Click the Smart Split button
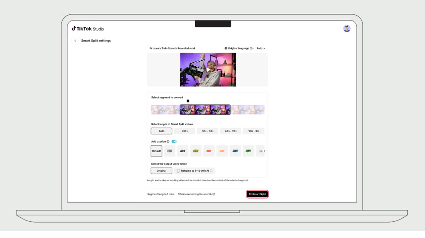The height and width of the screenshot is (238, 425). click(257, 194)
